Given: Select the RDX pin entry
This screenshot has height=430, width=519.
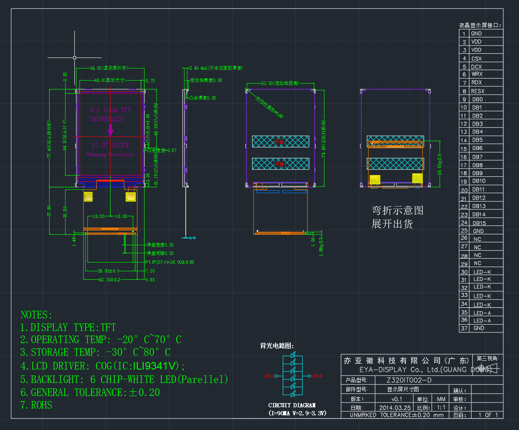Looking at the screenshot, I should pos(477,82).
